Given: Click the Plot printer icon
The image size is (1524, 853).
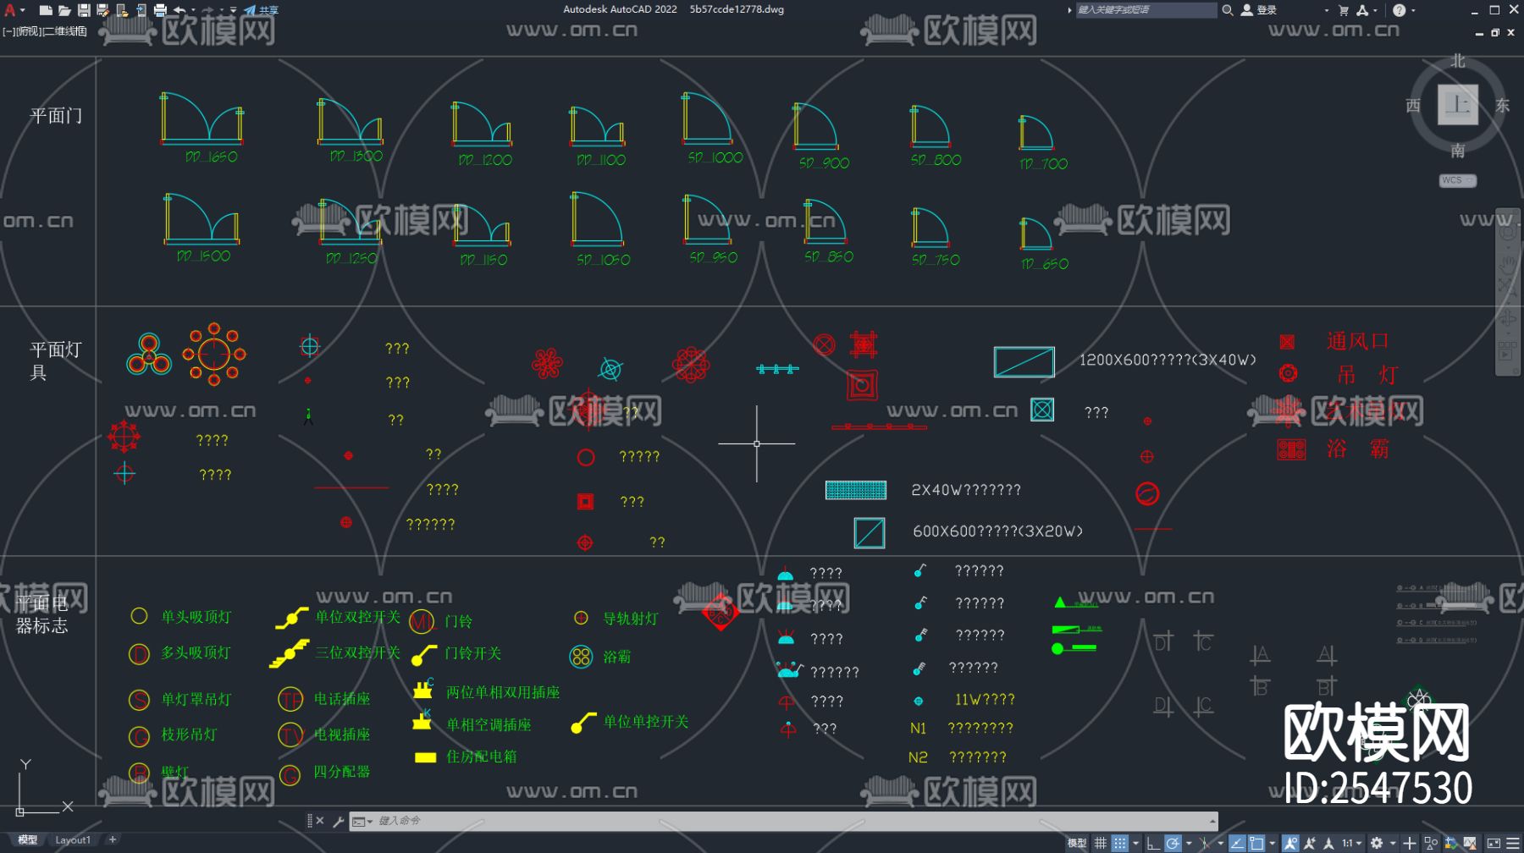Looking at the screenshot, I should click(x=160, y=10).
